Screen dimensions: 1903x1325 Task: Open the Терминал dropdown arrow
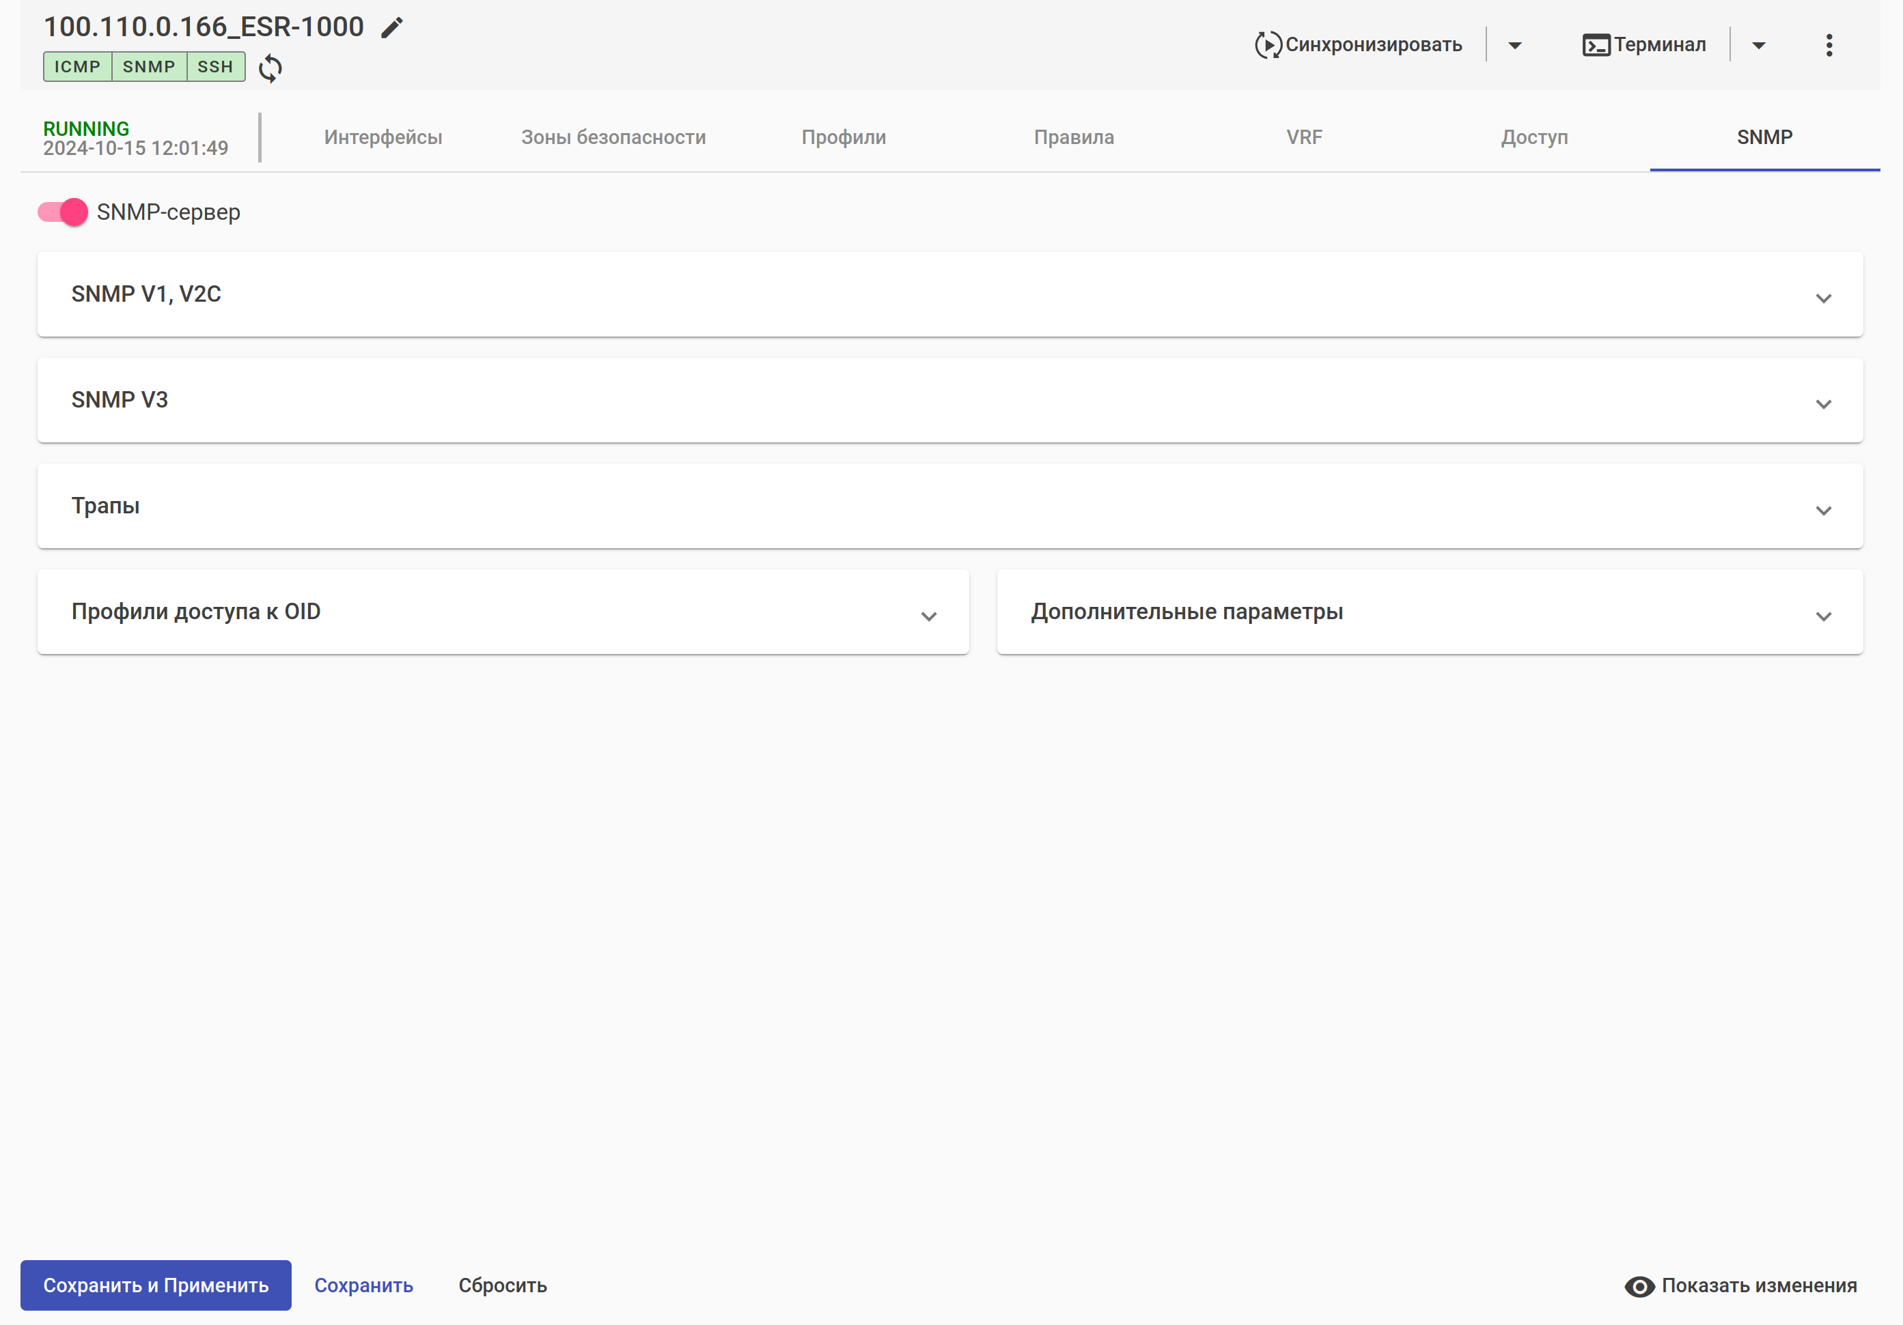click(1758, 46)
